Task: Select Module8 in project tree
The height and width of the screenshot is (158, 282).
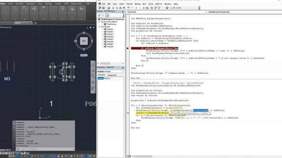Action: [110, 47]
